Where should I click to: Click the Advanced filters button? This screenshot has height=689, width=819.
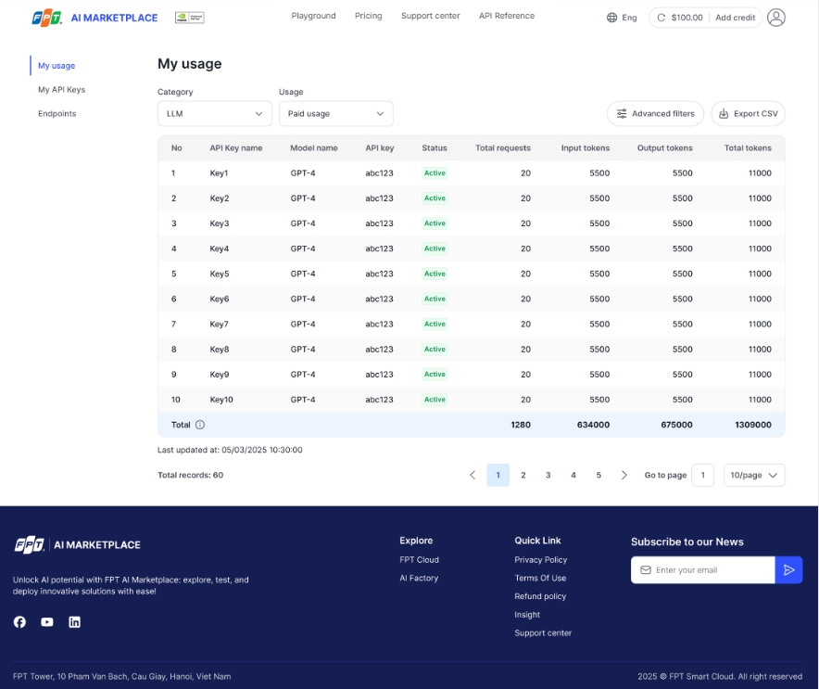655,113
